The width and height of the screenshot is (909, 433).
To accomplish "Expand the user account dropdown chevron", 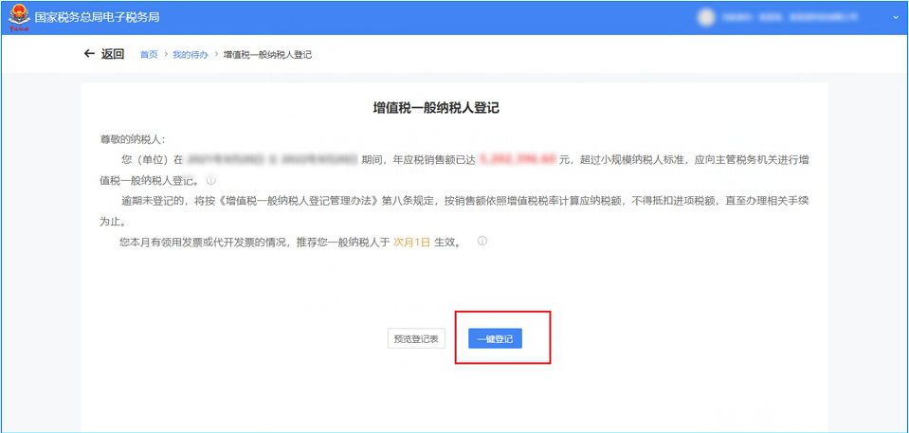I will click(895, 17).
